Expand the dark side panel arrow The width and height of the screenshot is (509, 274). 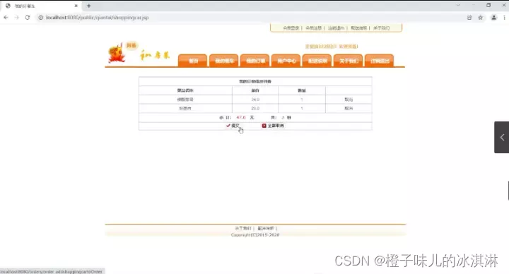[502, 137]
